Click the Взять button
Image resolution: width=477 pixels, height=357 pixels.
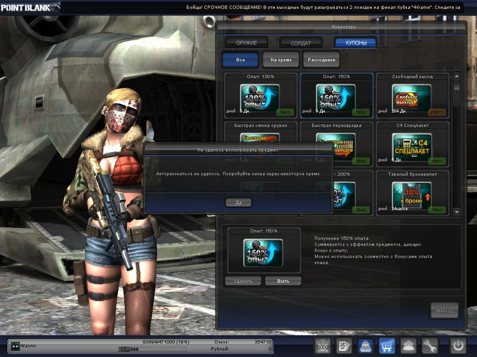tap(283, 281)
